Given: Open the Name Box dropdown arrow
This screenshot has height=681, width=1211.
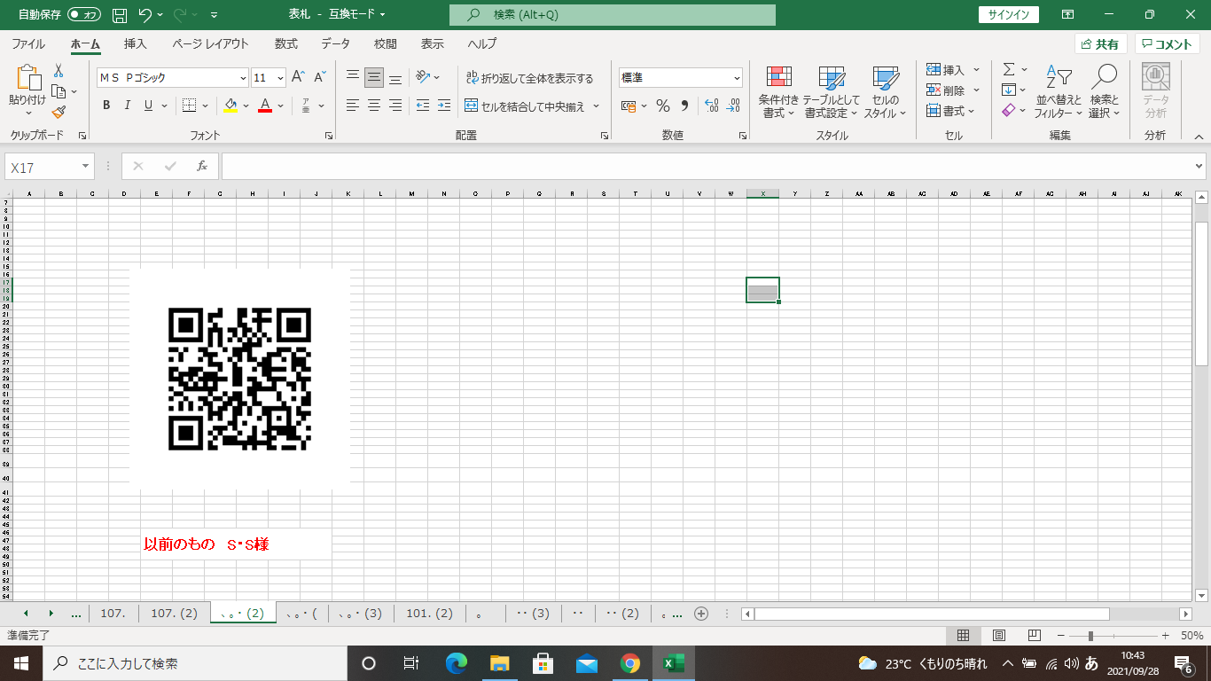Looking at the screenshot, I should [86, 166].
